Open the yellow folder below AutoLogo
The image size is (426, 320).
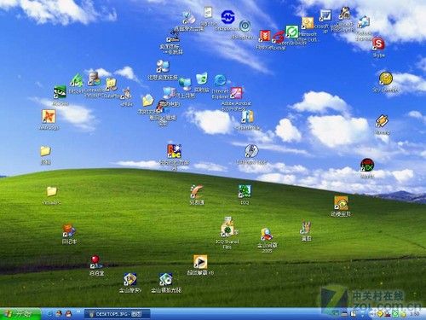point(45,151)
